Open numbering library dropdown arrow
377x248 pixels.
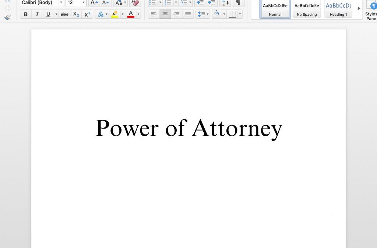[x=176, y=3]
